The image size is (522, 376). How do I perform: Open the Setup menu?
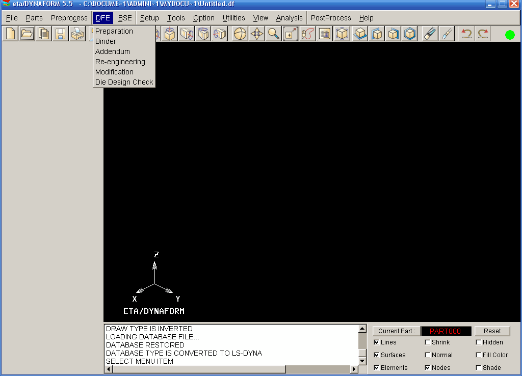point(149,18)
